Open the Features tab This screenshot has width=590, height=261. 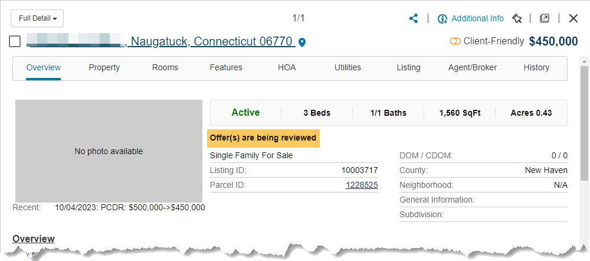pos(226,67)
